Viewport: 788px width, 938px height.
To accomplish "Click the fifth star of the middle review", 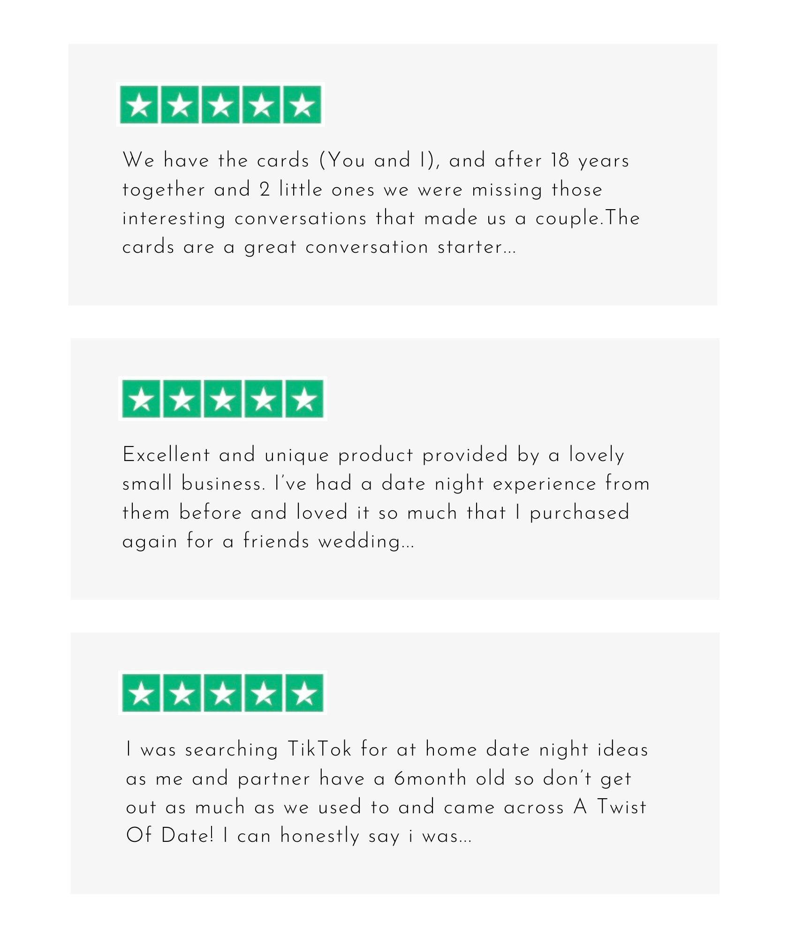I will pos(304,399).
